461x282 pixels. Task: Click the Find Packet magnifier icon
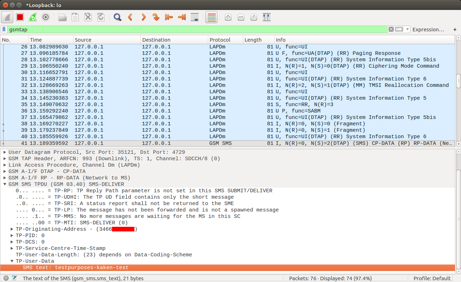point(117,17)
